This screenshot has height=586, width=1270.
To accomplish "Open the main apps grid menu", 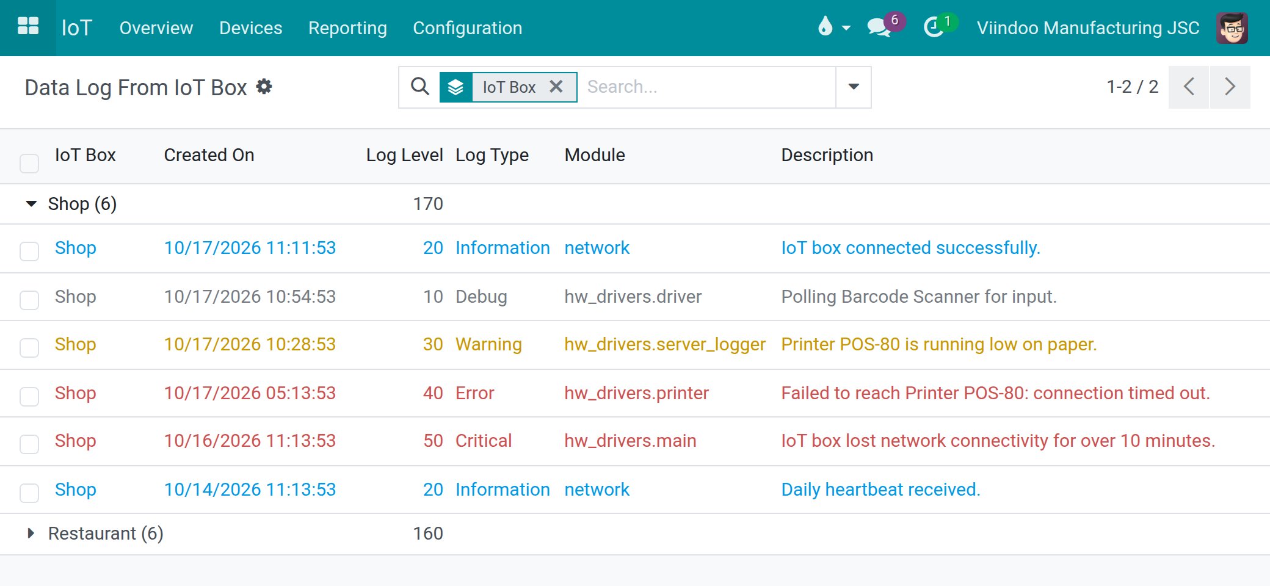I will click(28, 27).
